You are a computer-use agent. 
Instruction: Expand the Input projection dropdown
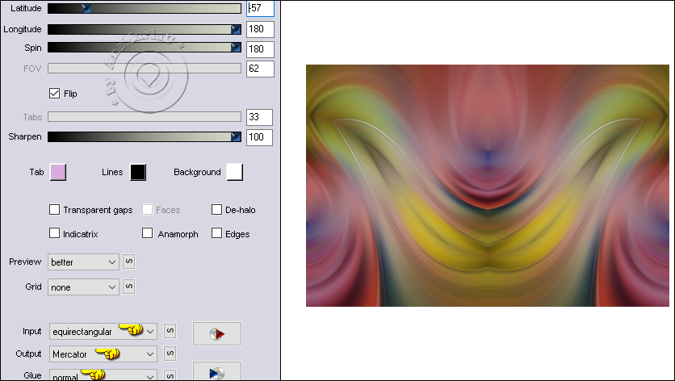coord(103,331)
